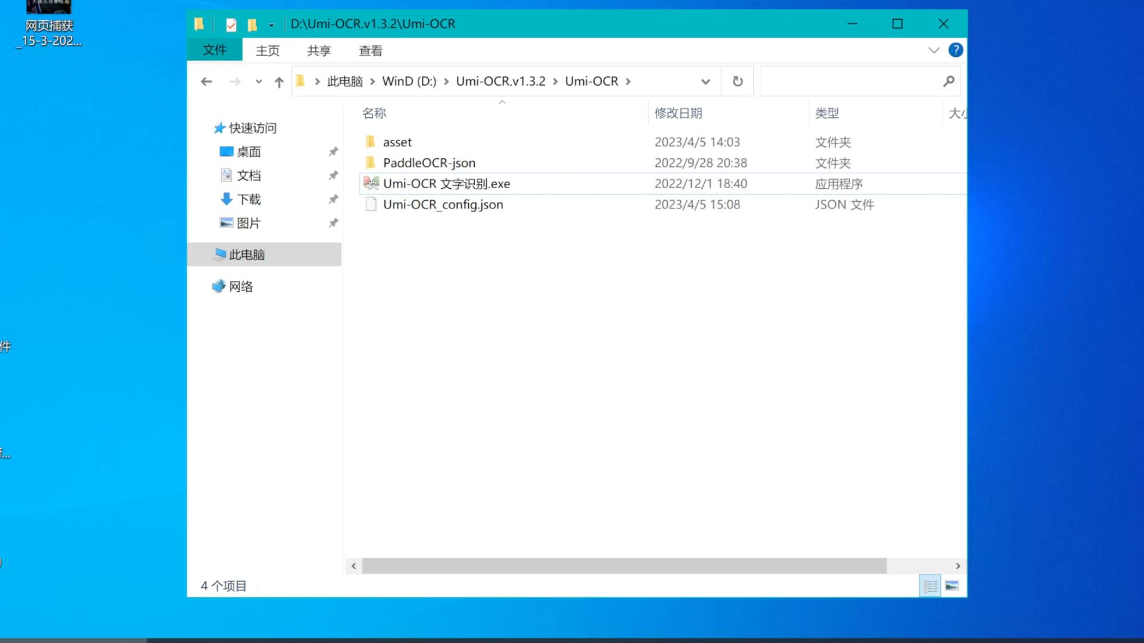
Task: Sort by the 修改日期 column header
Action: pos(678,113)
